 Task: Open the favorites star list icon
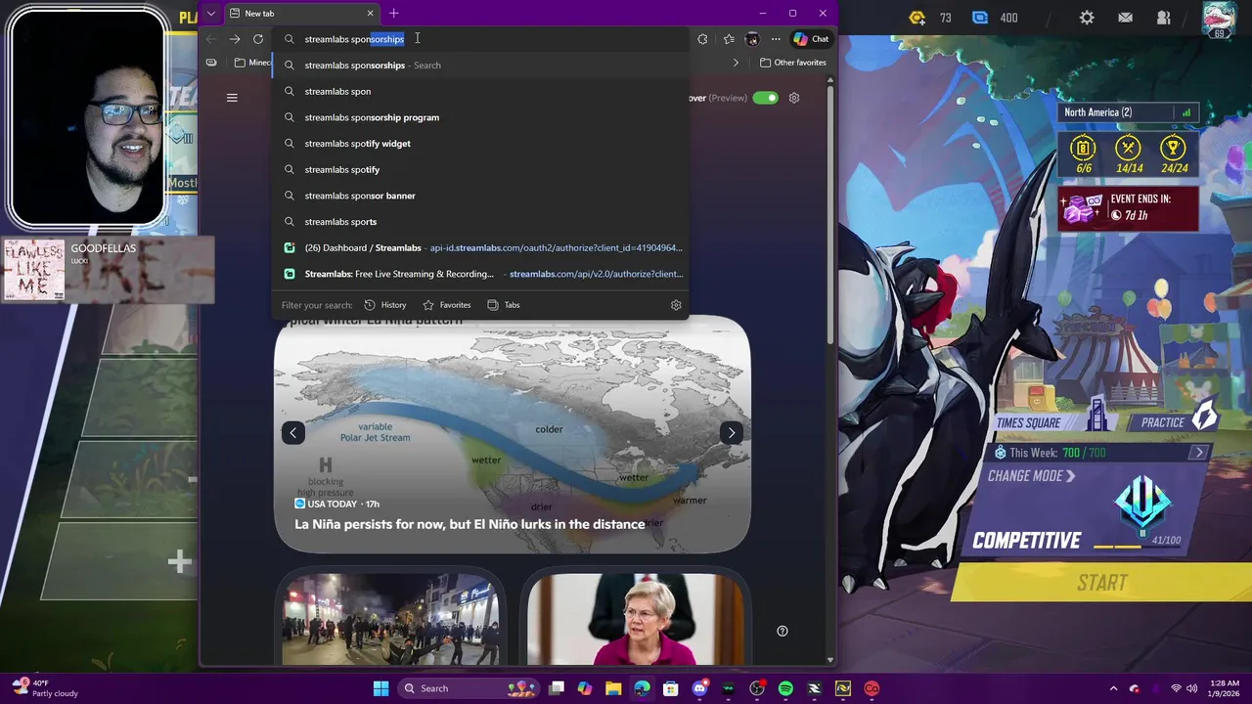tap(729, 39)
